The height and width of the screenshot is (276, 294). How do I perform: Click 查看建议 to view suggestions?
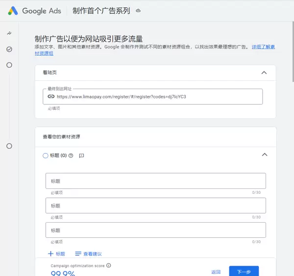(88, 254)
